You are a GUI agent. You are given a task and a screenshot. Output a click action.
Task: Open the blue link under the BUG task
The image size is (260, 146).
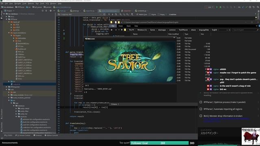[227, 120]
